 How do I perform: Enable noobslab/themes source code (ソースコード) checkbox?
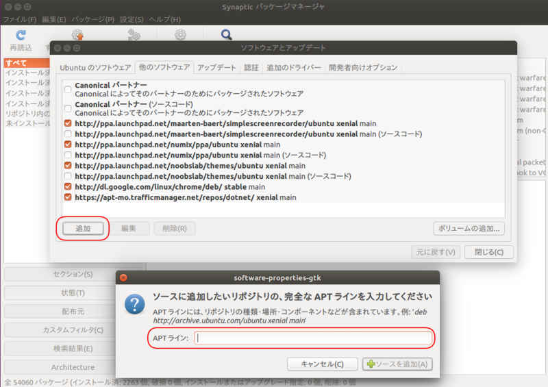tap(68, 176)
